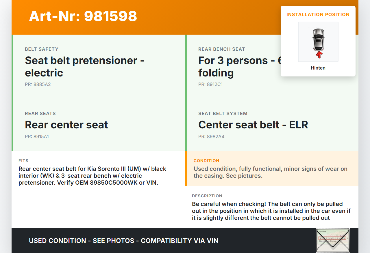
Task: Click the Seat Belt System category label
Action: pyautogui.click(x=223, y=114)
